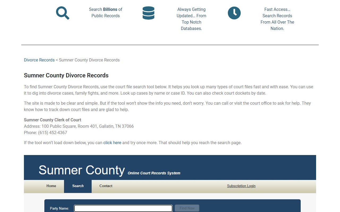This screenshot has width=340, height=212.
Task: Select the Search tab
Action: click(78, 186)
